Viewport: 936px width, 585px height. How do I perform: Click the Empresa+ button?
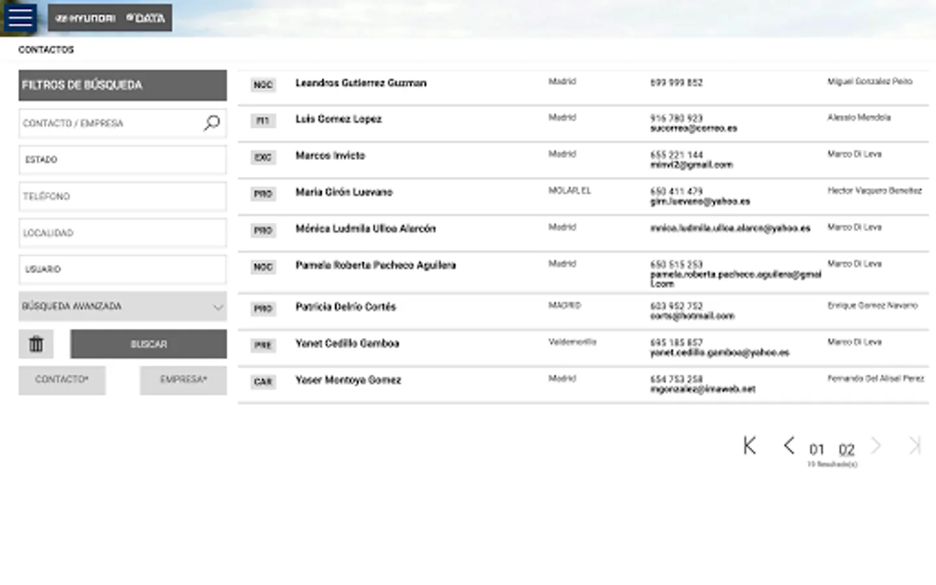point(183,380)
